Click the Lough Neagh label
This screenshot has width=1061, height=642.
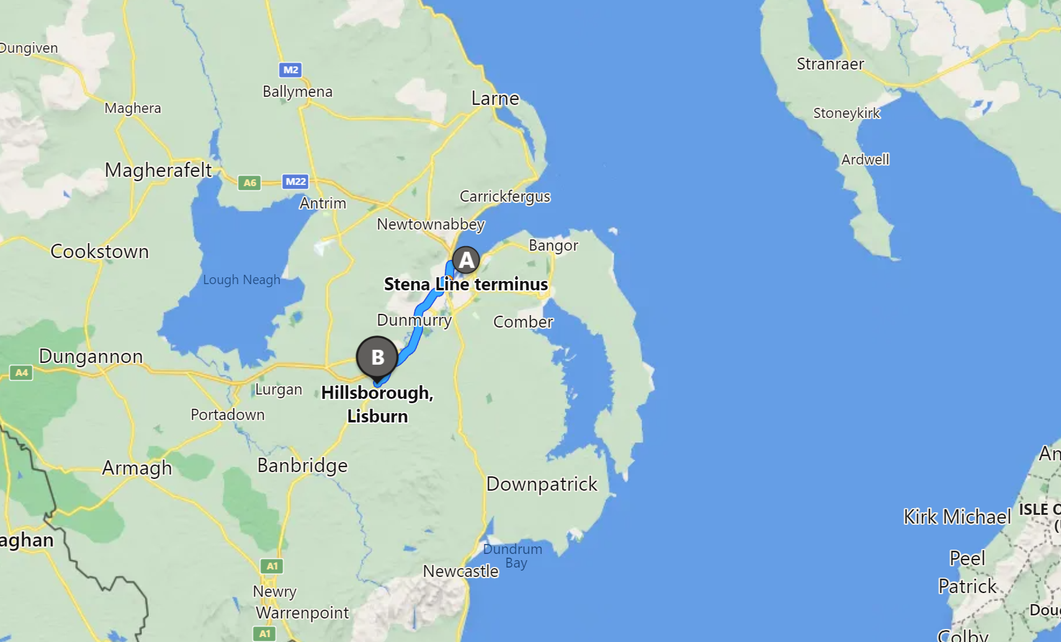(241, 280)
